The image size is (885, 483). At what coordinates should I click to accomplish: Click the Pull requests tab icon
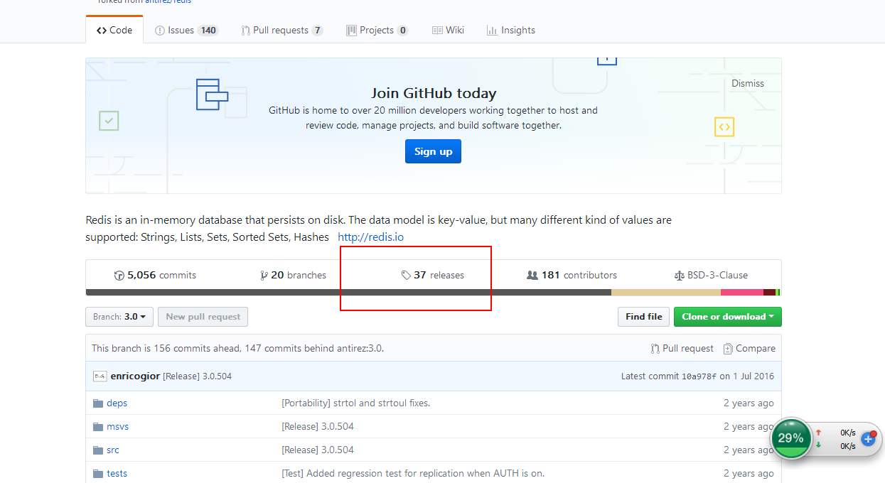pos(246,31)
